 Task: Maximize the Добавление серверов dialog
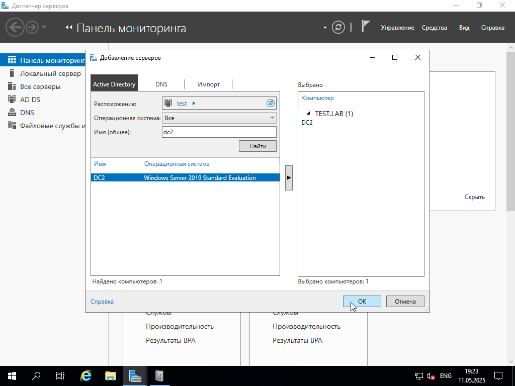pyautogui.click(x=395, y=57)
